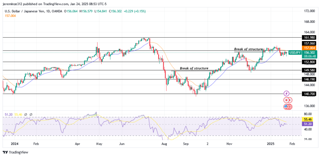Select the horizontal line at the 146.190 level
Screen dimensions: 321x157
pyautogui.click(x=152, y=79)
